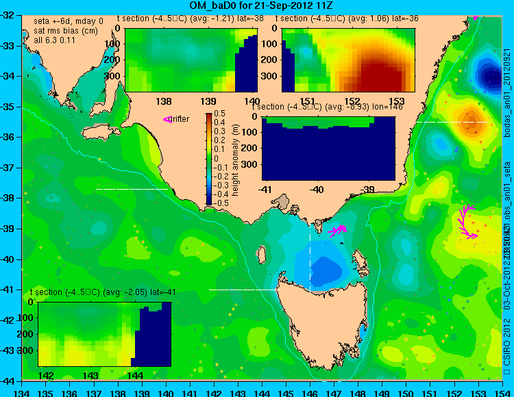The width and height of the screenshot is (514, 397).
Task: Click the deep red warm core in the lat=-36 section
Action: pos(380,77)
